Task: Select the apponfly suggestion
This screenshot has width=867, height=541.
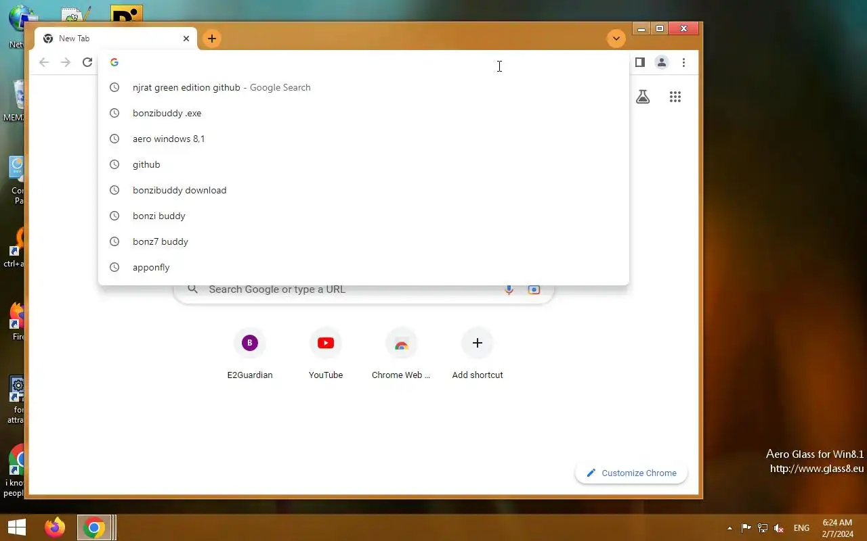Action: tap(364, 267)
